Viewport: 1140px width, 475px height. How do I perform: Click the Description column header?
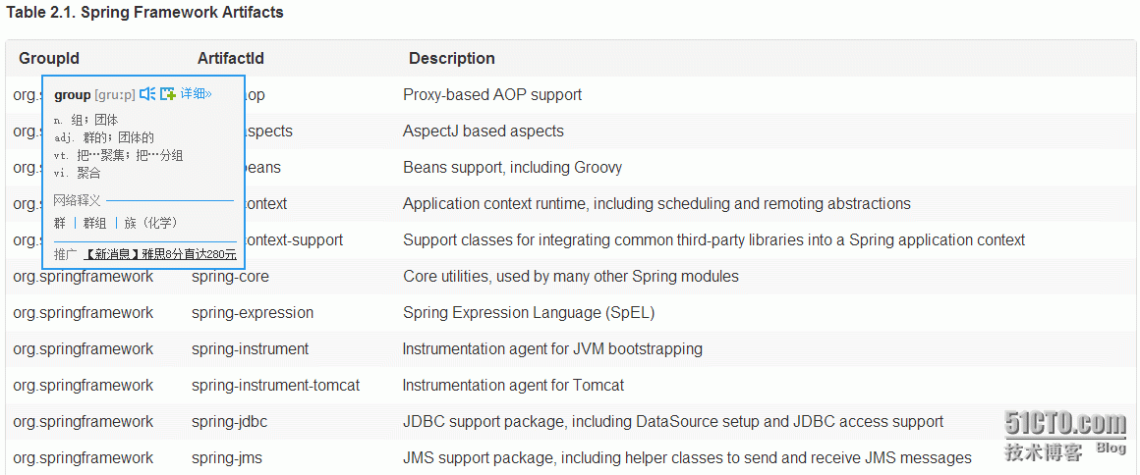point(451,58)
